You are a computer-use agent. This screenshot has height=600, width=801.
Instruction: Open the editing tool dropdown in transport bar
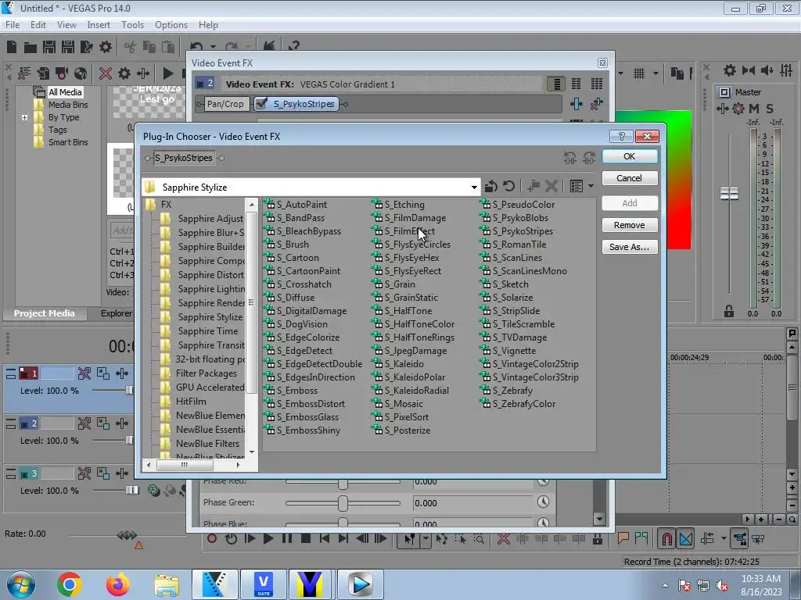pyautogui.click(x=426, y=539)
